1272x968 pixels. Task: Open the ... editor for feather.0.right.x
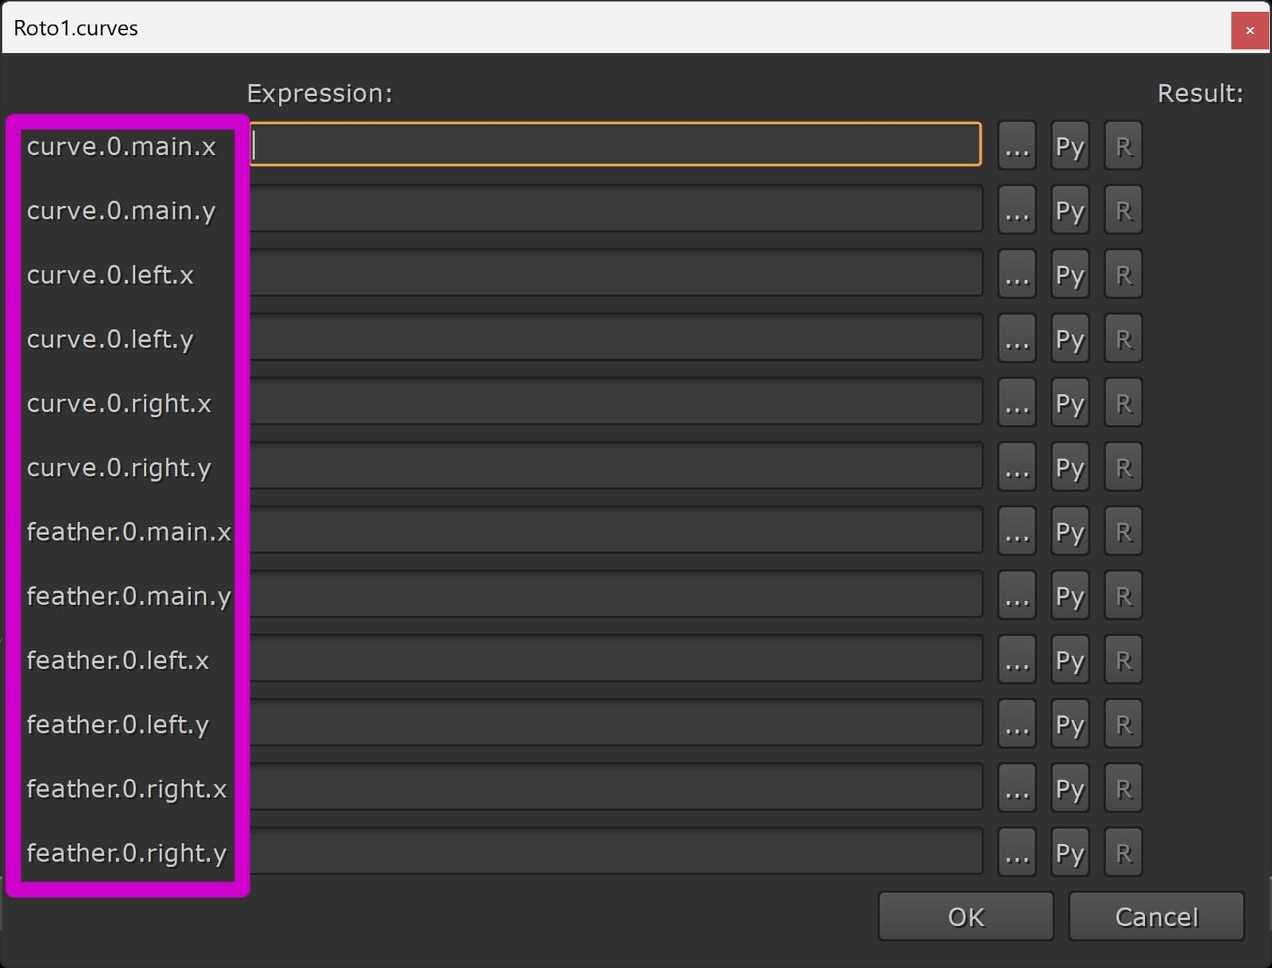tap(1017, 788)
